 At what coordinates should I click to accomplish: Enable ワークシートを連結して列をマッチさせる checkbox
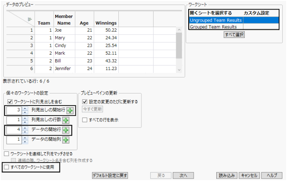(x=6, y=154)
